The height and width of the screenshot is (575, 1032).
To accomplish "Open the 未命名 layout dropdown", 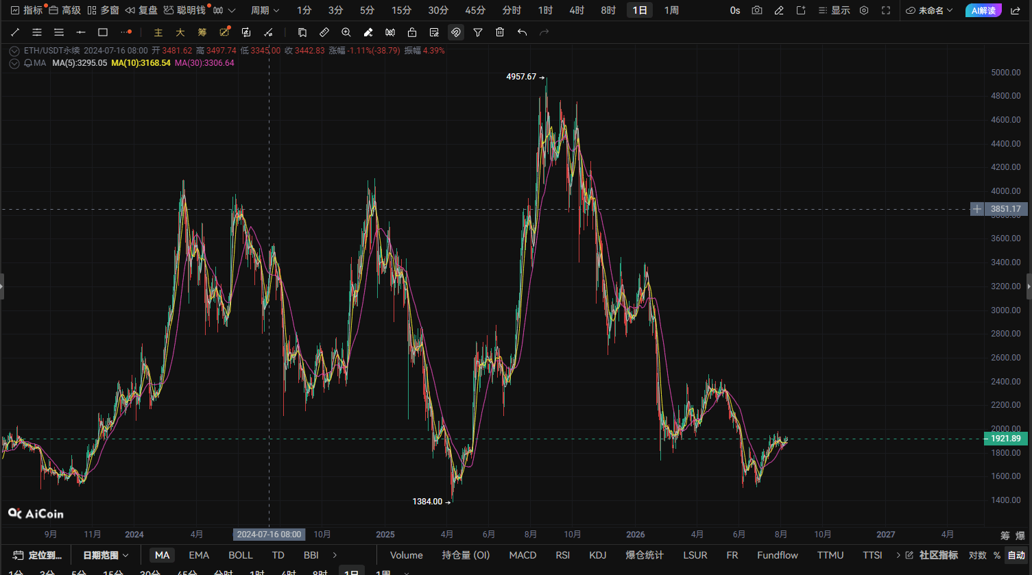I will coord(929,10).
